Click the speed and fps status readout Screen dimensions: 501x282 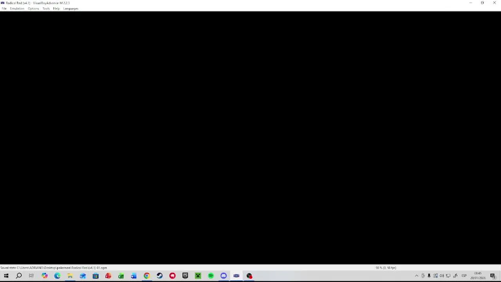coord(386,268)
